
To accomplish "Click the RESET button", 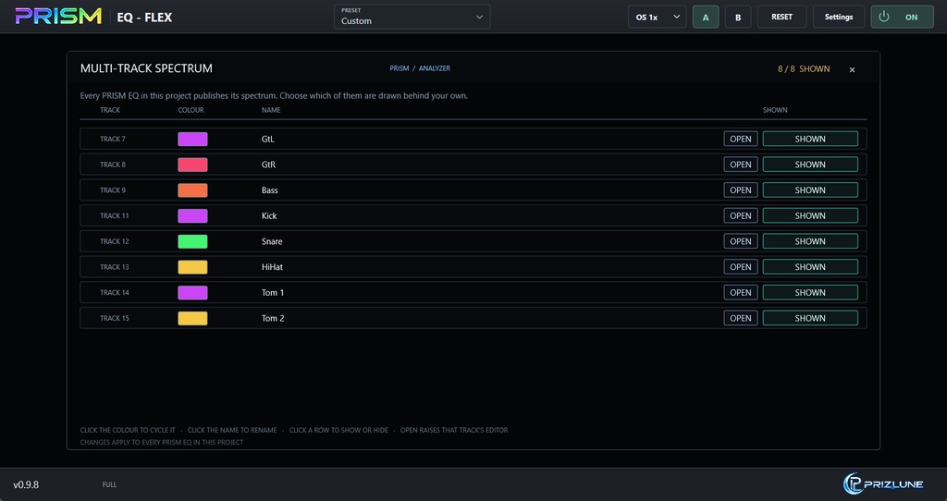I will [781, 17].
